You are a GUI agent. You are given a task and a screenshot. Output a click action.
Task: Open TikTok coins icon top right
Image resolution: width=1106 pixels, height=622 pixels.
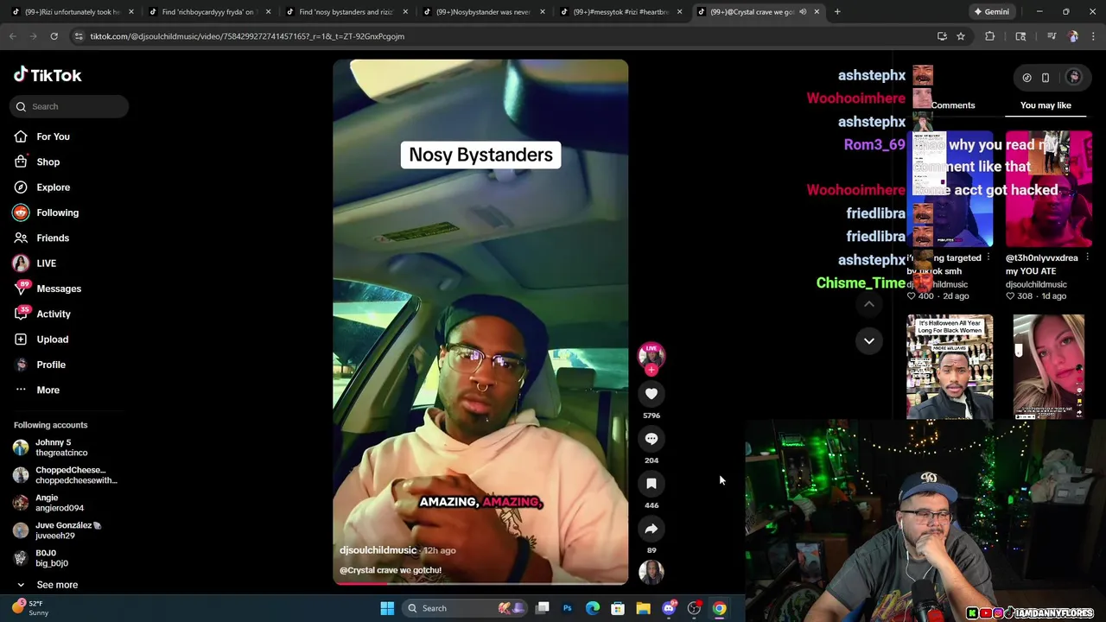[1027, 78]
